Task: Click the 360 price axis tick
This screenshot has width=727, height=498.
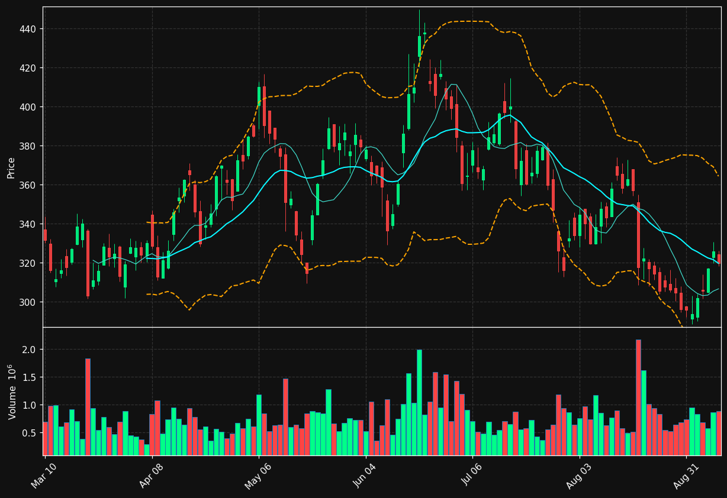Action: [28, 185]
